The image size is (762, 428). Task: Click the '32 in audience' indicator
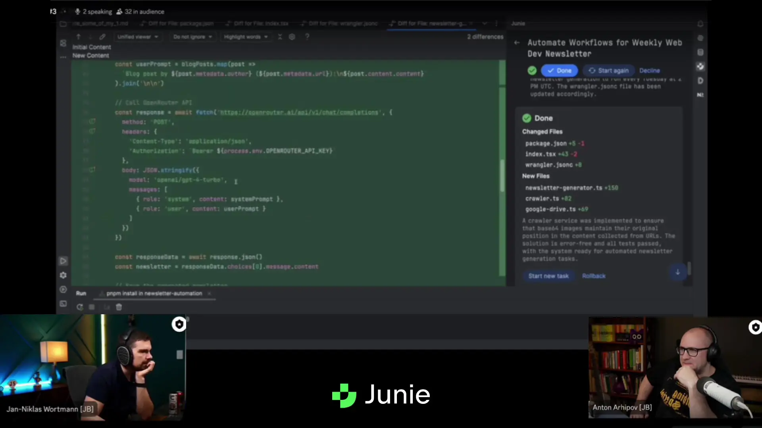click(x=140, y=11)
